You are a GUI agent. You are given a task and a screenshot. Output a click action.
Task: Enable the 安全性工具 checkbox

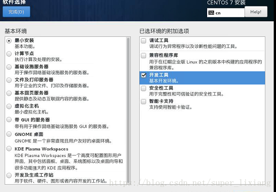(x=144, y=88)
